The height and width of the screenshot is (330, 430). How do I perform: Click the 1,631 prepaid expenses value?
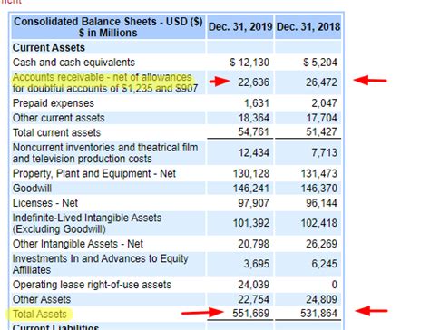[x=257, y=103]
